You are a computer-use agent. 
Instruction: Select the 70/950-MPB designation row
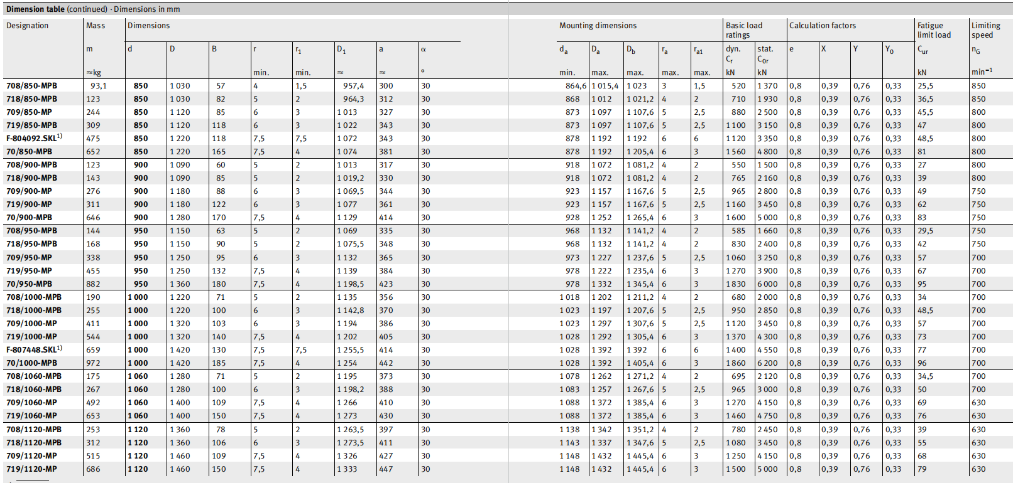pyautogui.click(x=29, y=284)
